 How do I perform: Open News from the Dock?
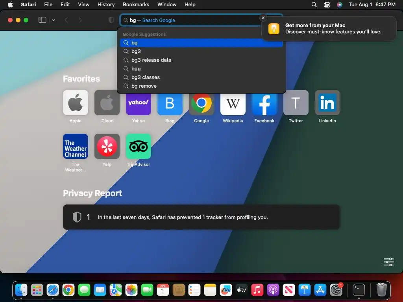pyautogui.click(x=288, y=290)
